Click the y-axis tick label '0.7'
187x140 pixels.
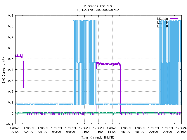(11, 37)
